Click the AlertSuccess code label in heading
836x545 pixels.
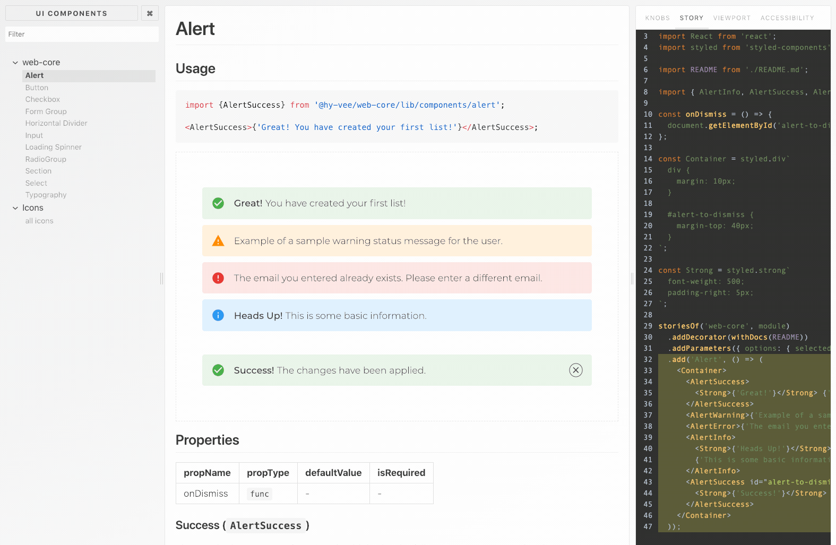[x=266, y=525]
